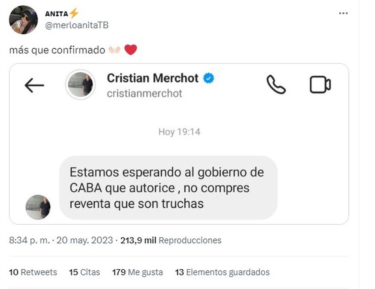Click the cristianmerchot username below the name
Image resolution: width=375 pixels, height=289 pixels.
click(144, 93)
